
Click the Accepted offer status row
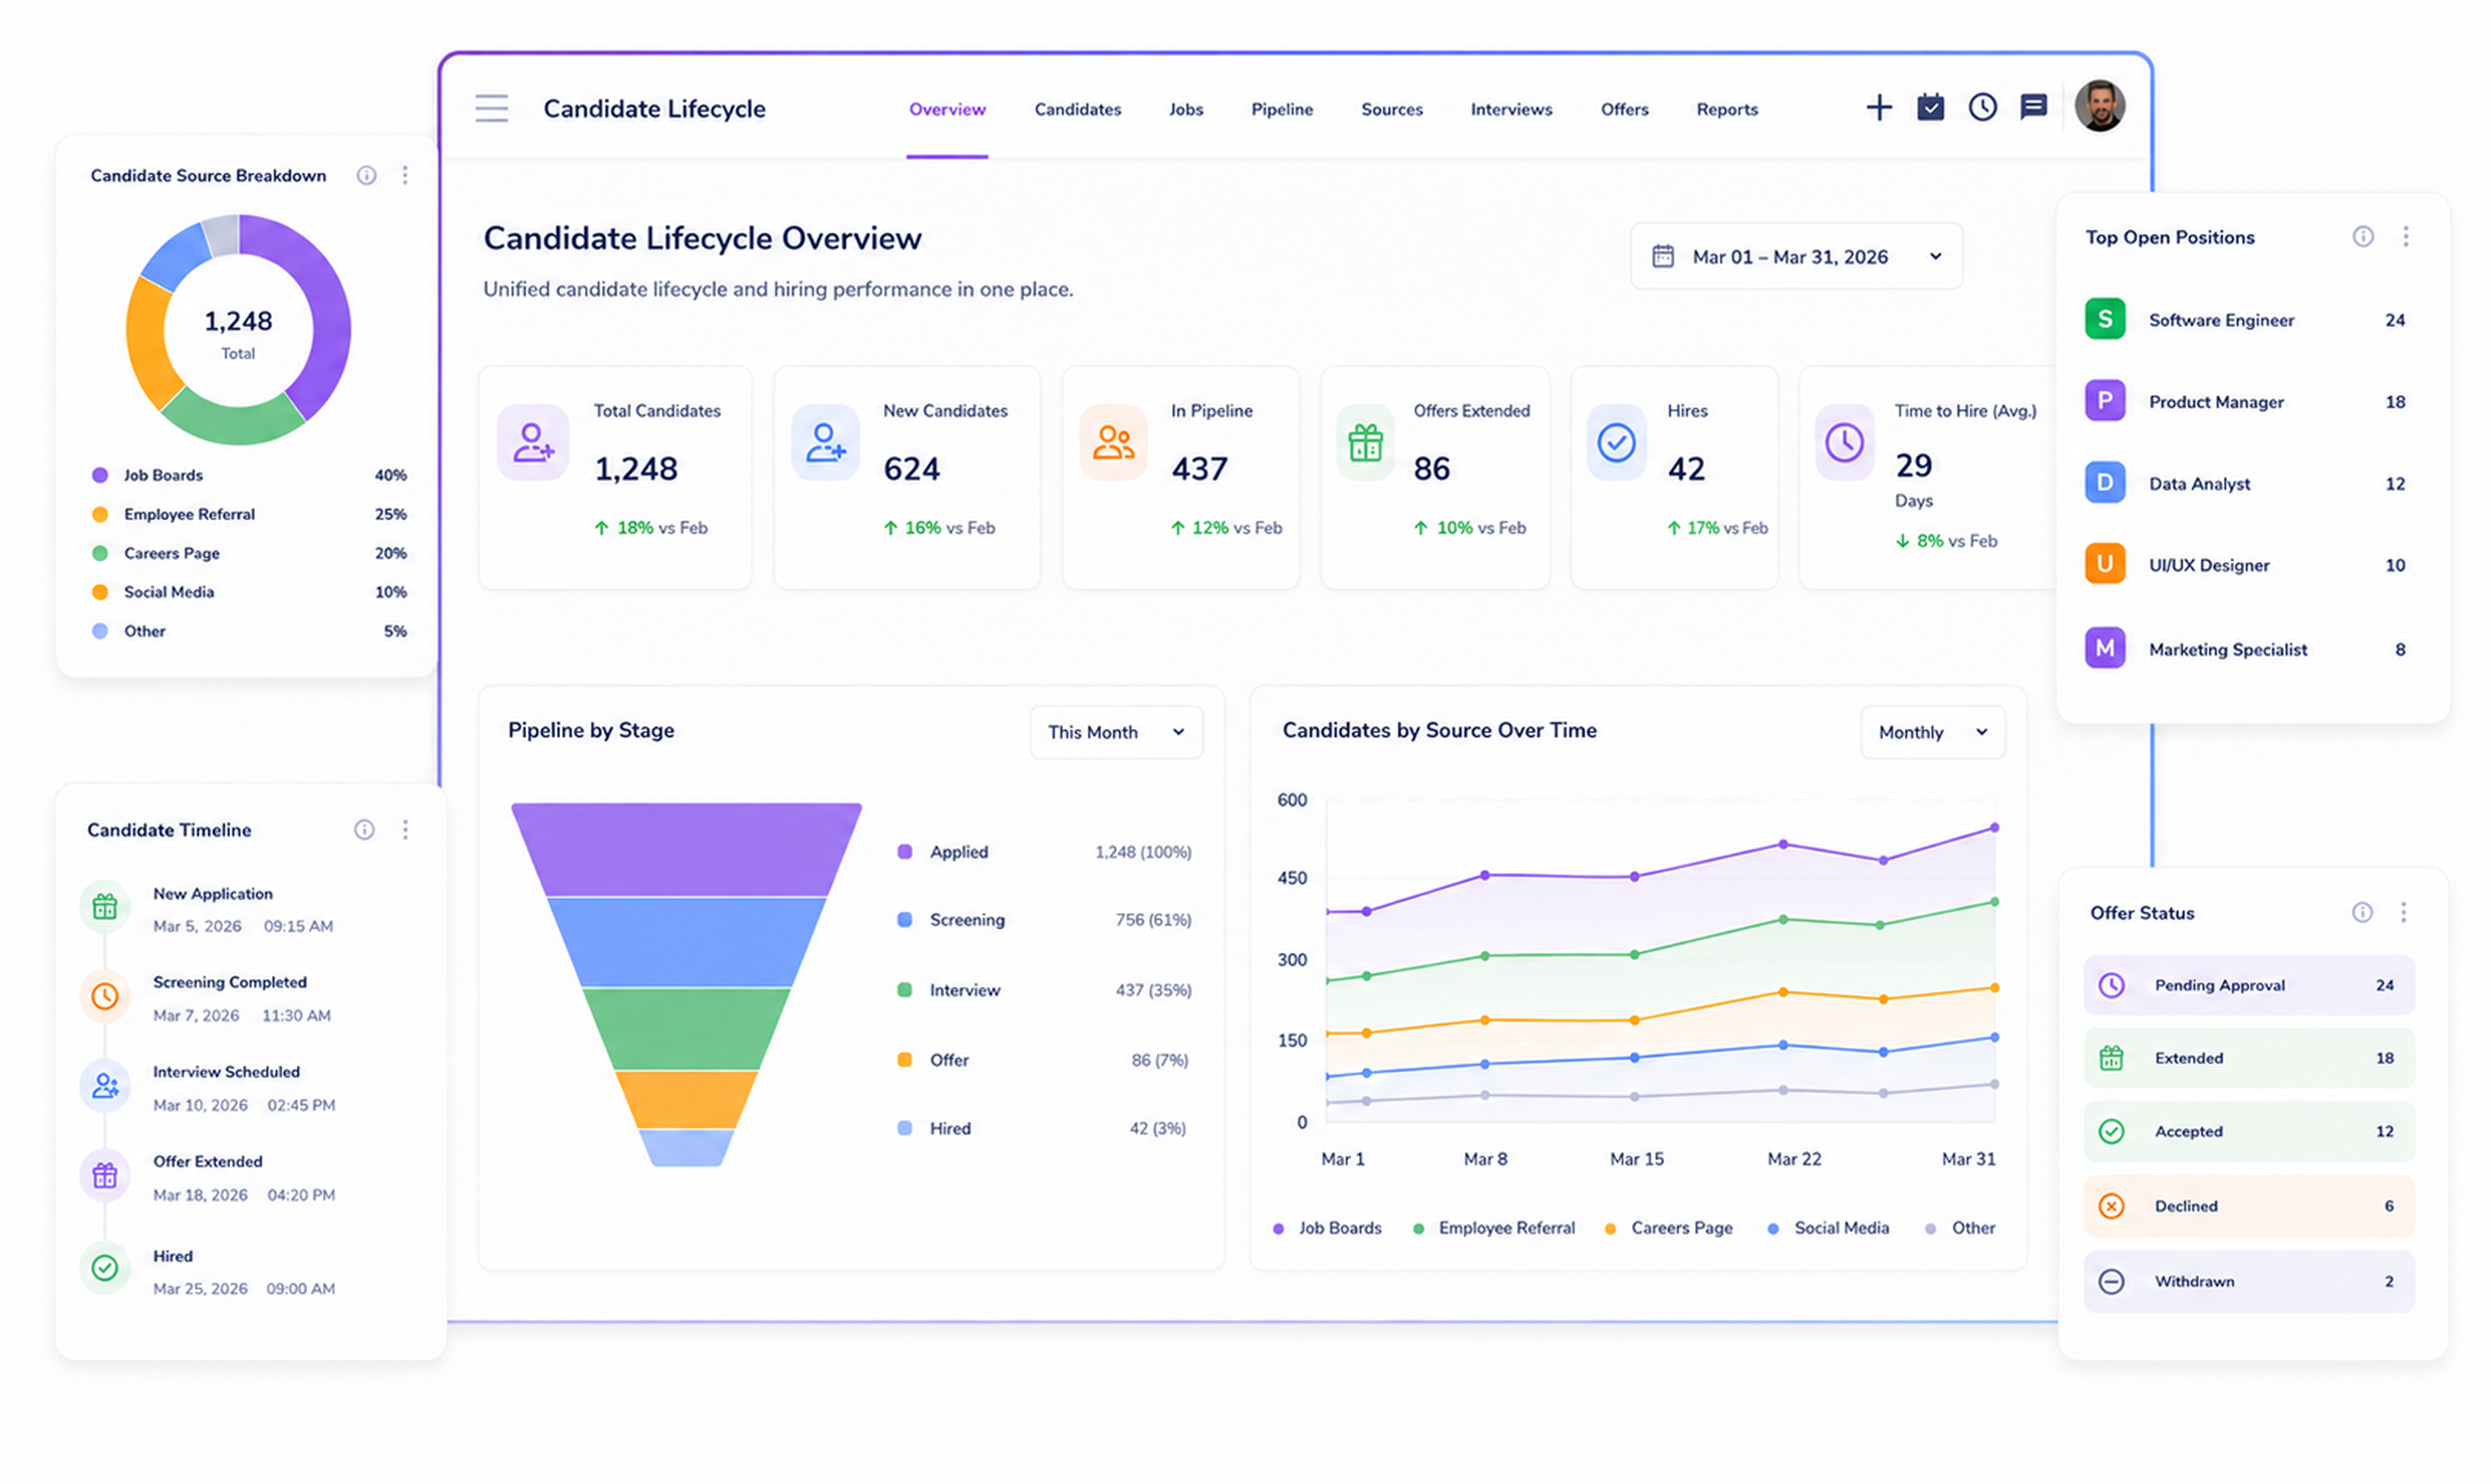2249,1132
